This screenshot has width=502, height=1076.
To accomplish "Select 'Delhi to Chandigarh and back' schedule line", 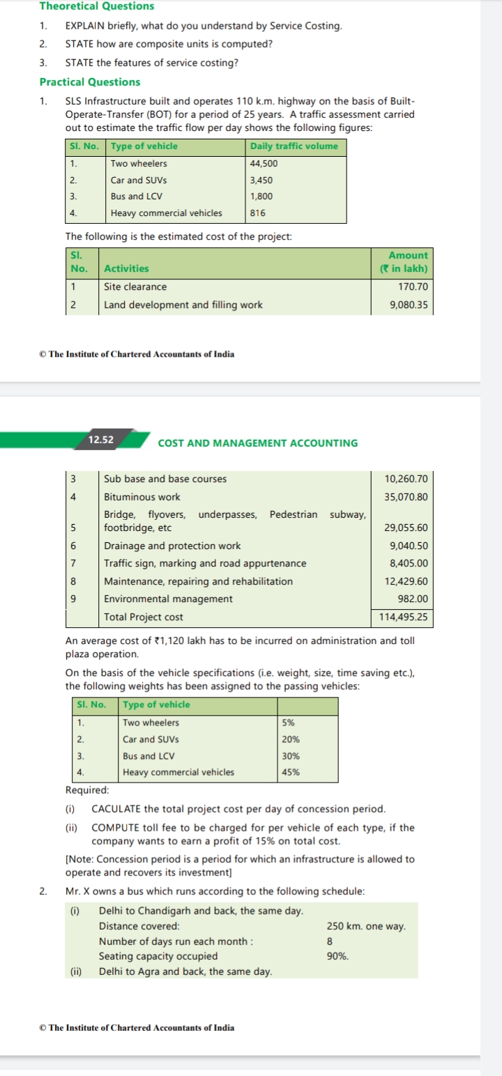I will 201,910.
